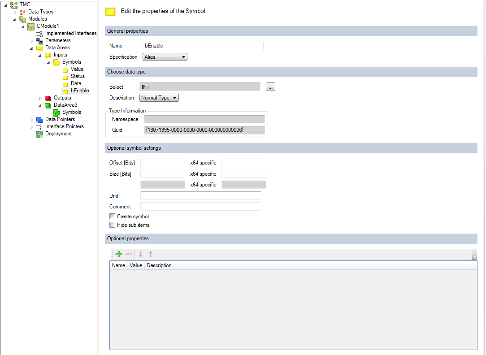Toggle the Hide sub items checkbox

112,225
